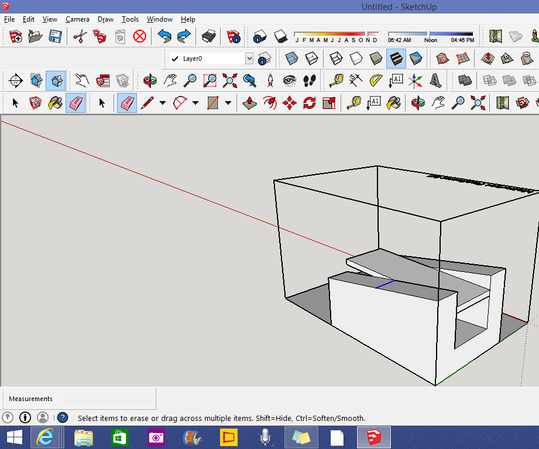Activate the Protractor tool
This screenshot has height=449, width=539.
coord(376,80)
